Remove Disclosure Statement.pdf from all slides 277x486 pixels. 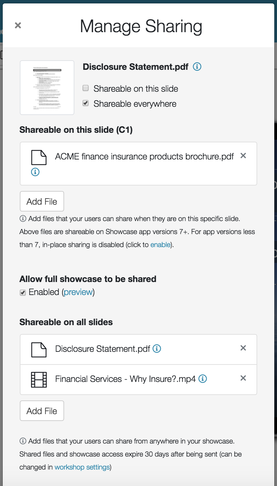pos(243,348)
